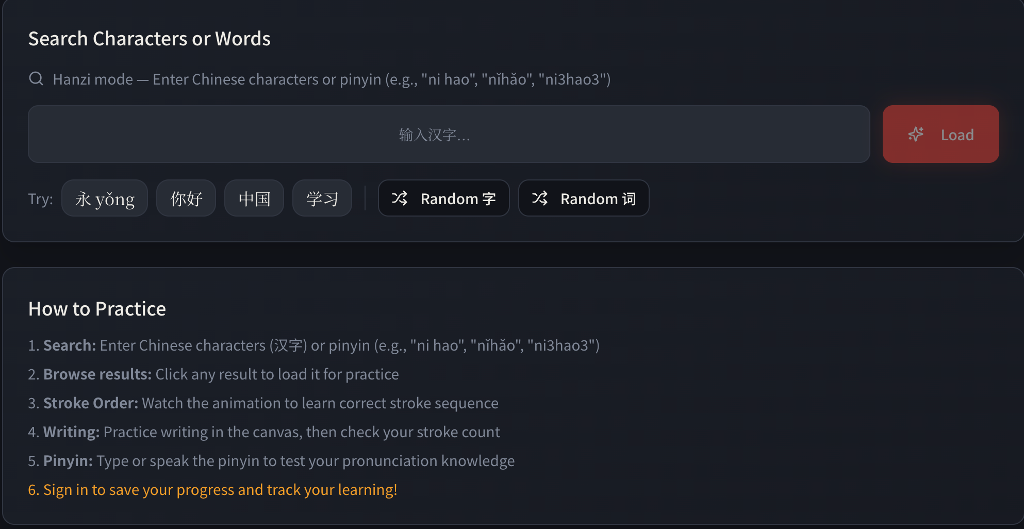Select the 你好 example chip
Viewport: 1024px width, 529px height.
(186, 198)
